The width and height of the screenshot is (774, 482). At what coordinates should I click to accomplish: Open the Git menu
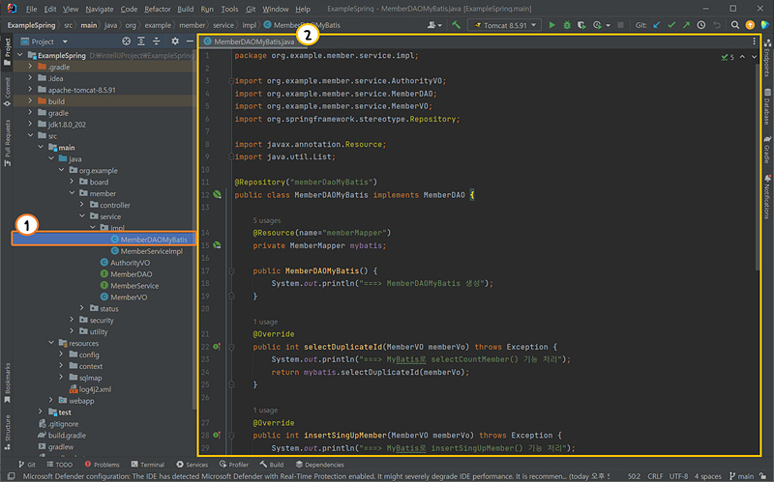(x=251, y=9)
